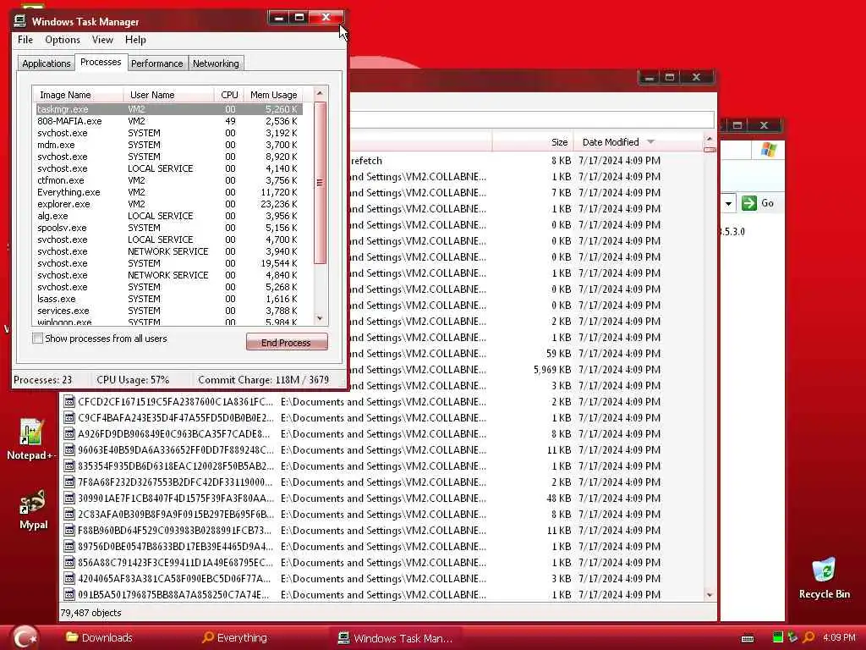The width and height of the screenshot is (866, 650).
Task: Click the keyboard icon in system tray
Action: [x=748, y=638]
